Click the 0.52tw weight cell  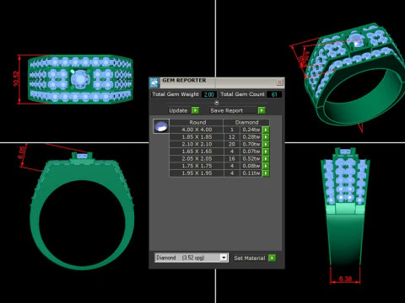tap(251, 159)
